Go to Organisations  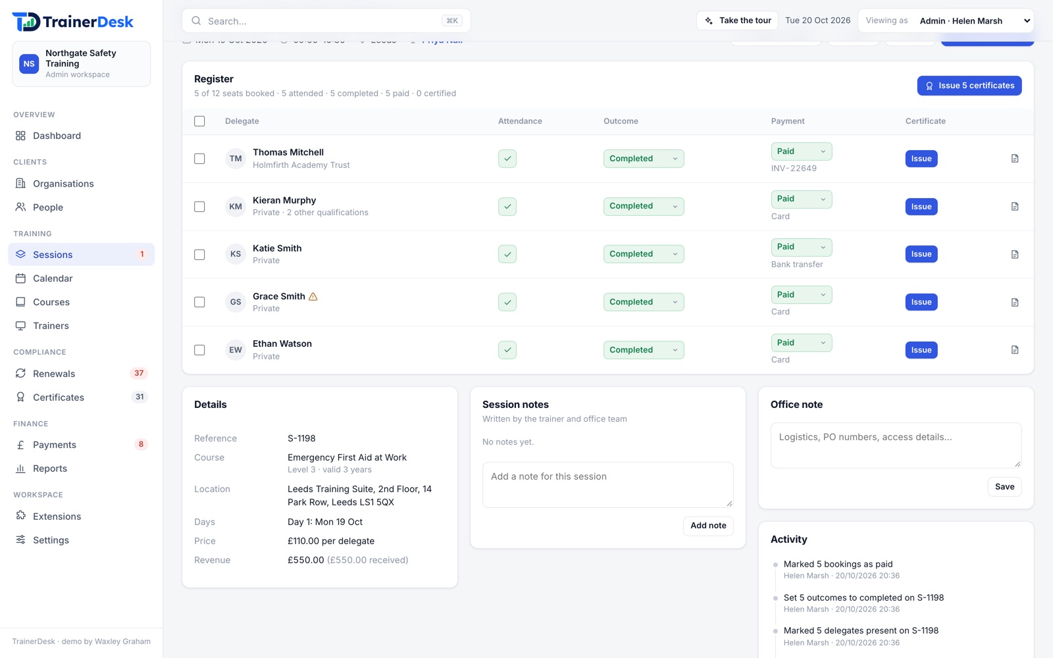tap(82, 184)
